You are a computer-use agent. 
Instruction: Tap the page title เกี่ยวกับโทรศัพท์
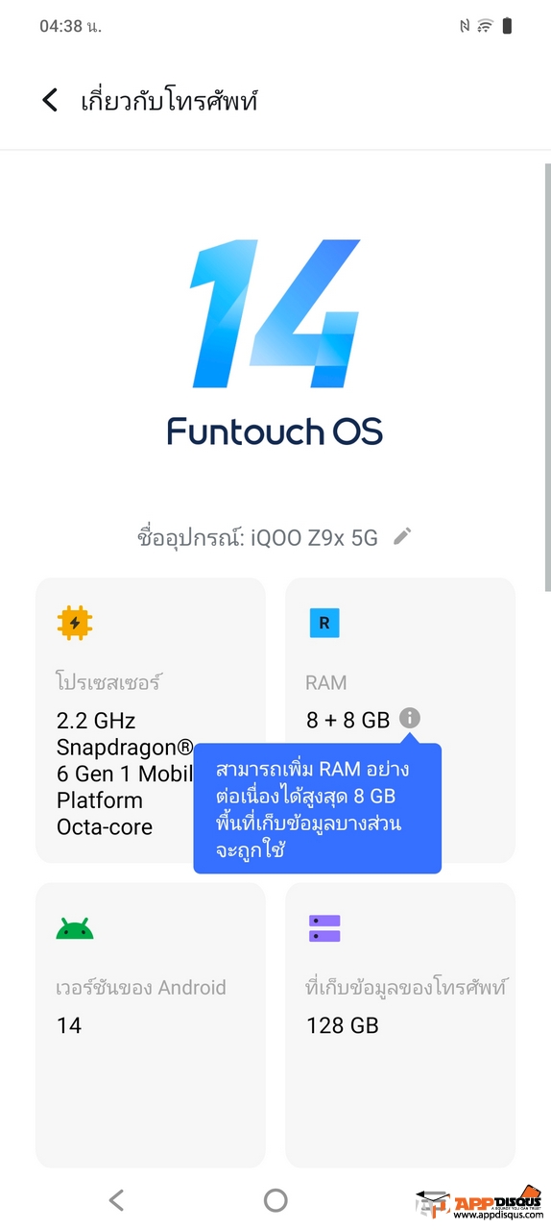tap(169, 101)
